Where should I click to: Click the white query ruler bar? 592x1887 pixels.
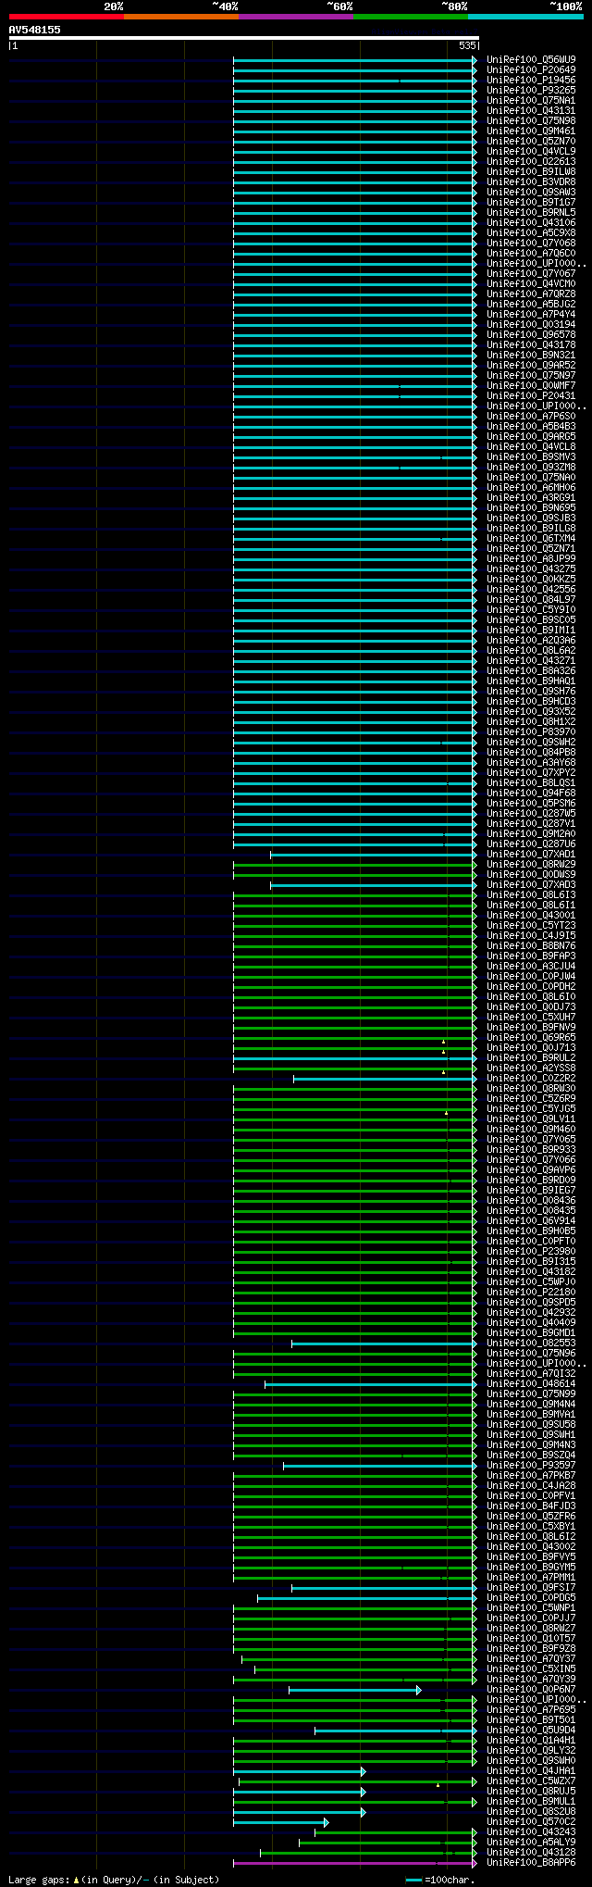[243, 38]
